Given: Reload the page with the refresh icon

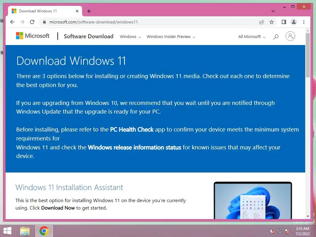Looking at the screenshot, I should tap(32, 22).
